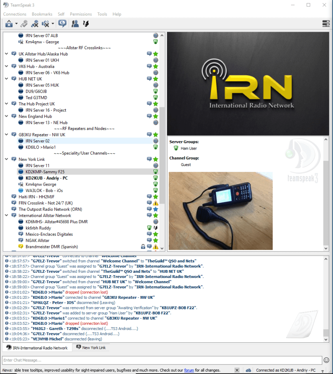Click the Set Away status toolbar icon
The width and height of the screenshot is (333, 374).
9,24
